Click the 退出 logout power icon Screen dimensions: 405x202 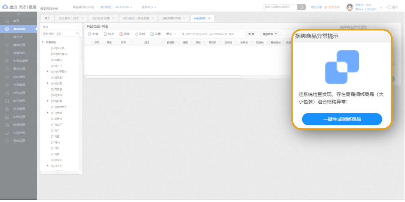pyautogui.click(x=389, y=7)
